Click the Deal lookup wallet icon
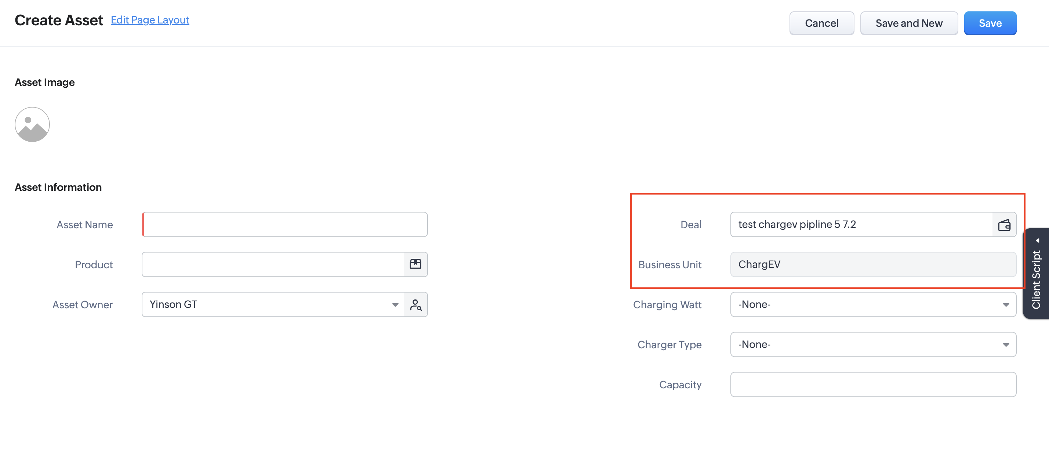The width and height of the screenshot is (1049, 450). point(1004,224)
